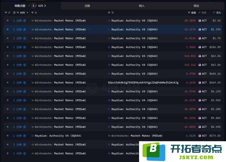Click chain icon on the $2.1K row
This screenshot has height=162, width=226.
8,21
